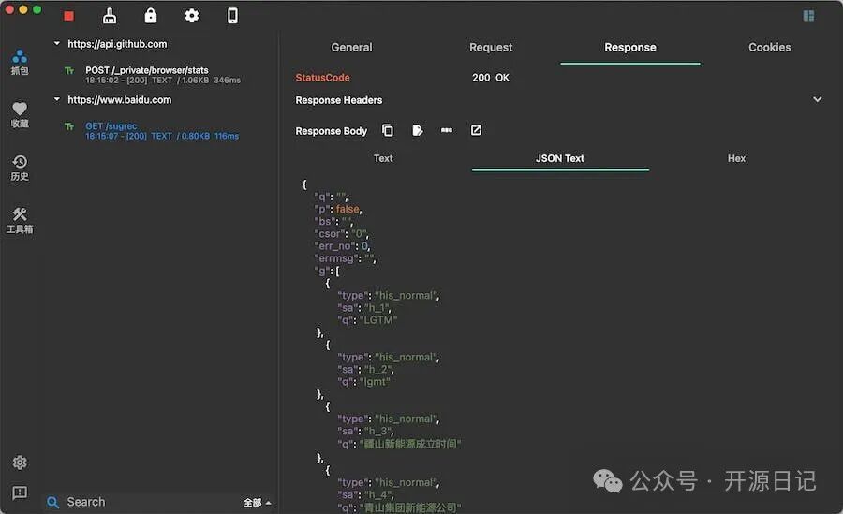Screen dimensions: 843x514
Task: Switch to the Cookies tab
Action: tap(769, 48)
